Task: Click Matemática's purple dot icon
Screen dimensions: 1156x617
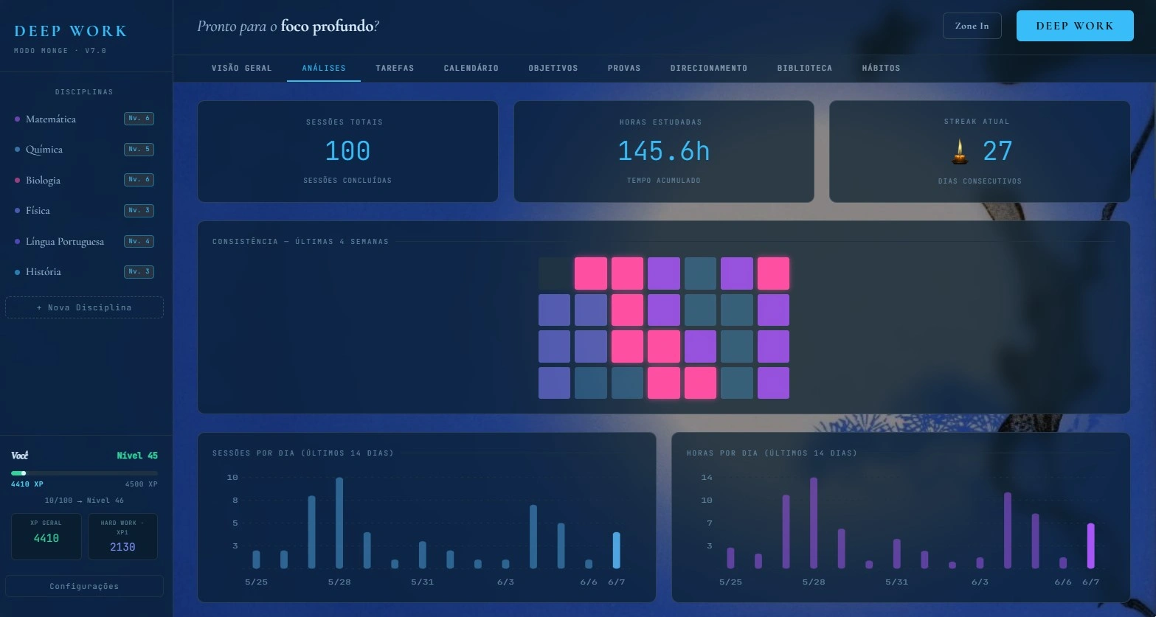Action: coord(17,119)
